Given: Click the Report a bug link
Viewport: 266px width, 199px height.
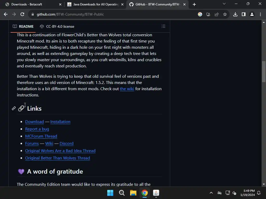Looking at the screenshot, I should pos(37,129).
